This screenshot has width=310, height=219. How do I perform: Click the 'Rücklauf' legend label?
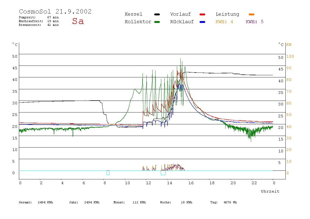[x=182, y=22]
